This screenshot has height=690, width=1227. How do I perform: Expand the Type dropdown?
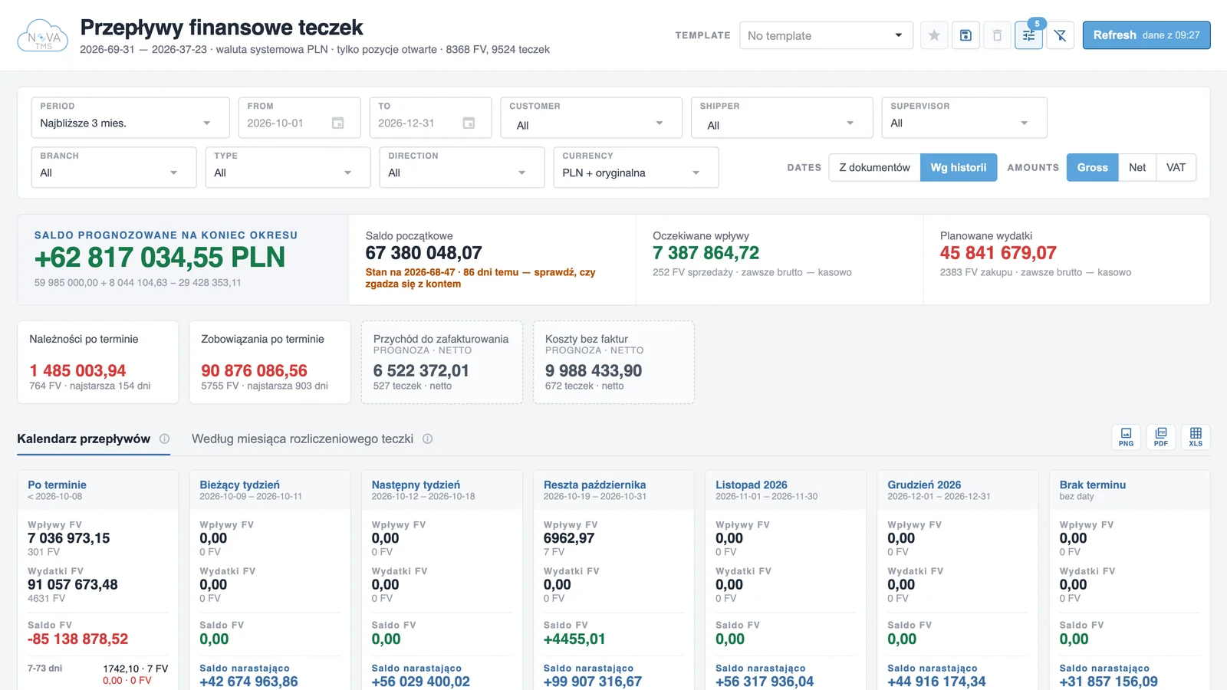(288, 167)
